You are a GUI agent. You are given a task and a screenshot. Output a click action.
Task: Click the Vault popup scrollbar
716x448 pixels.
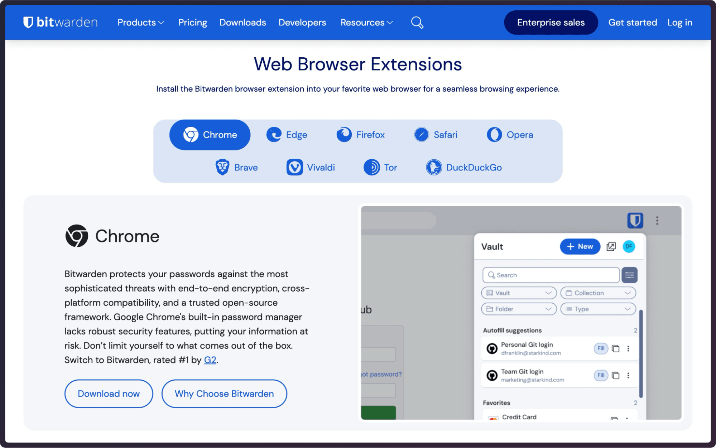coord(641,354)
